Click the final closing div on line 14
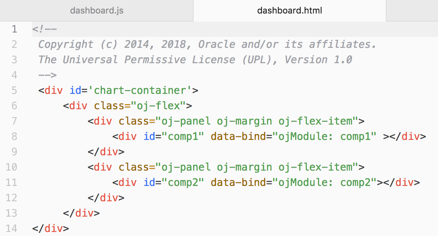 [x=50, y=229]
